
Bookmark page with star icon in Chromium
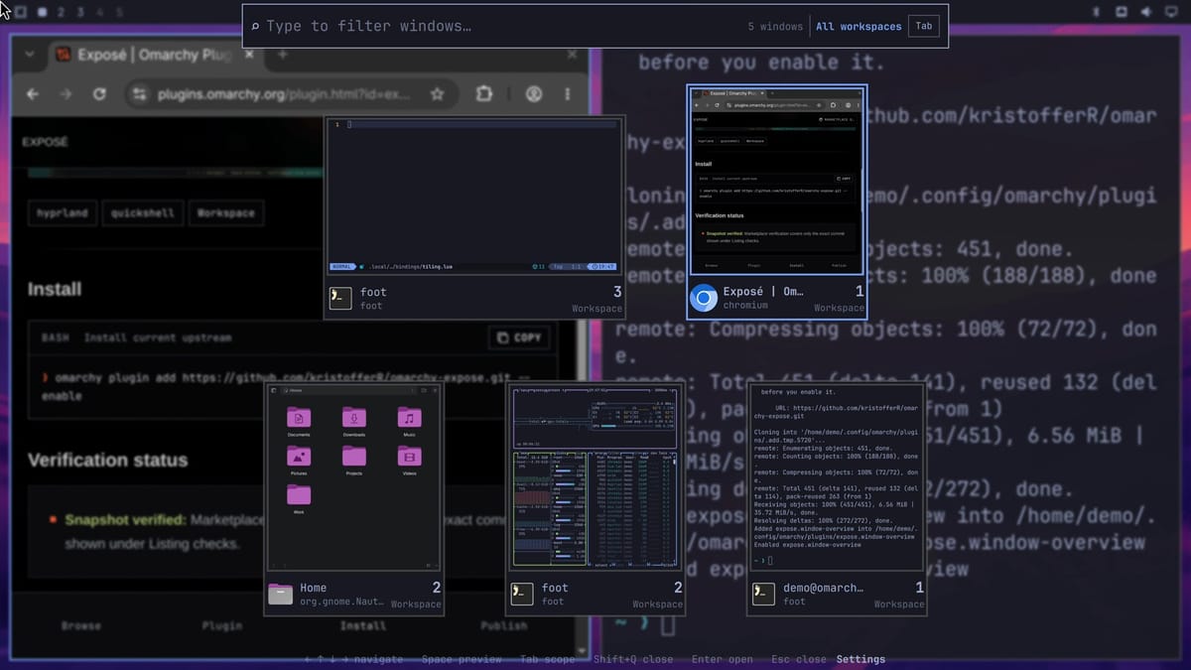[438, 94]
